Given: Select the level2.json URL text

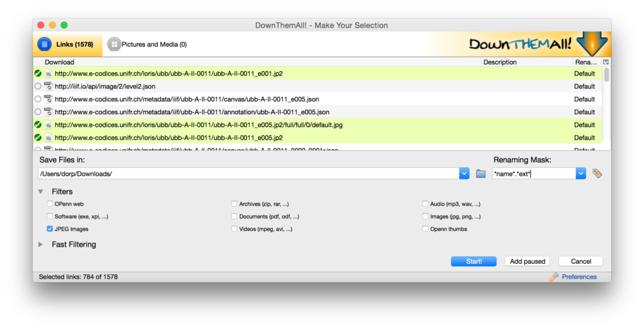Looking at the screenshot, I should (x=105, y=86).
